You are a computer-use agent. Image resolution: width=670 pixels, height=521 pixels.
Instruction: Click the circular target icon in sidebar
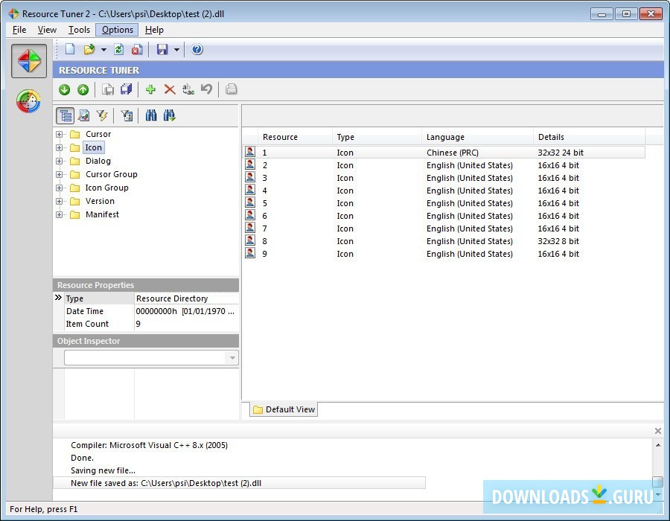29,101
